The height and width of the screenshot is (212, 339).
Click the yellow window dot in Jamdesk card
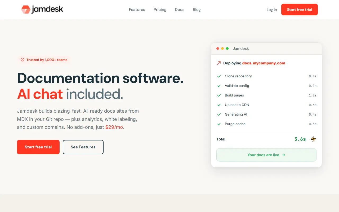coord(222,48)
